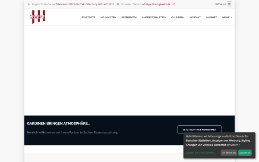Click Lassen Sie mich wählen link
The width and height of the screenshot is (259, 162).
point(201,153)
